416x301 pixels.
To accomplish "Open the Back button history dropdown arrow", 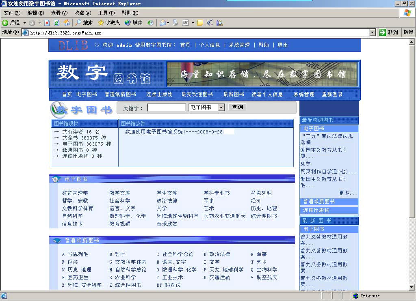I will coord(24,23).
